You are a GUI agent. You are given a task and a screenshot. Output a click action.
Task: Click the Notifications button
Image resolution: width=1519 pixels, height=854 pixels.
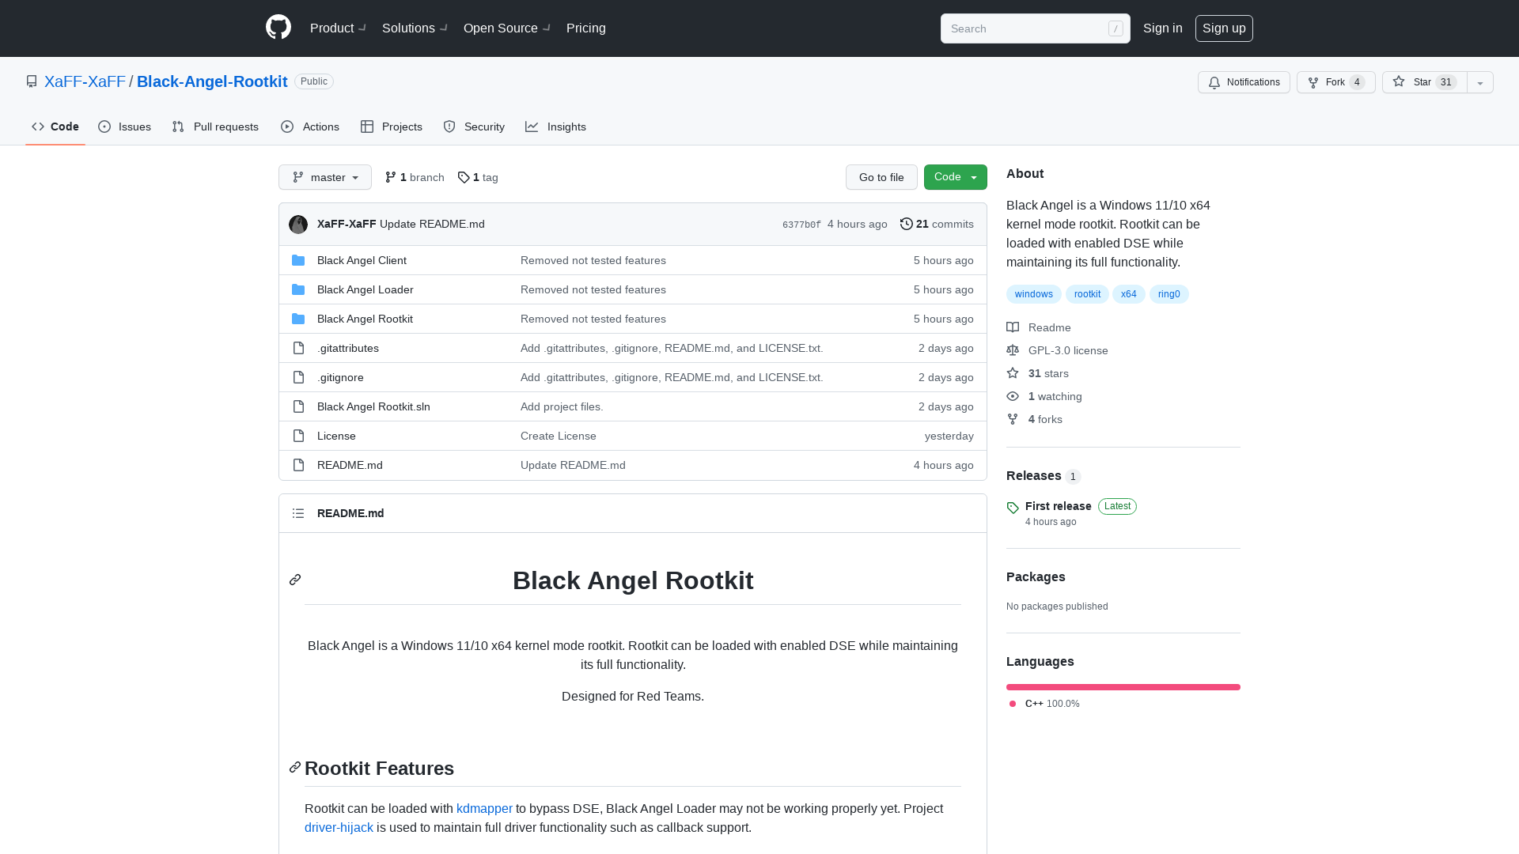[1244, 82]
